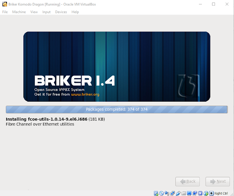Click 'Installing fcoe-utils-1.0.14-9.el6.i686' text
This screenshot has height=196, width=234.
[46, 119]
